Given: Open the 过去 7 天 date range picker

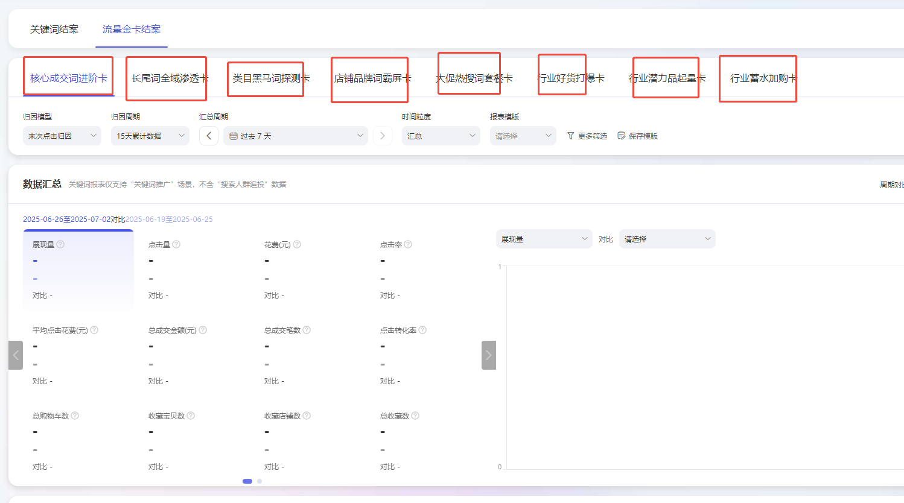Looking at the screenshot, I should [x=296, y=136].
